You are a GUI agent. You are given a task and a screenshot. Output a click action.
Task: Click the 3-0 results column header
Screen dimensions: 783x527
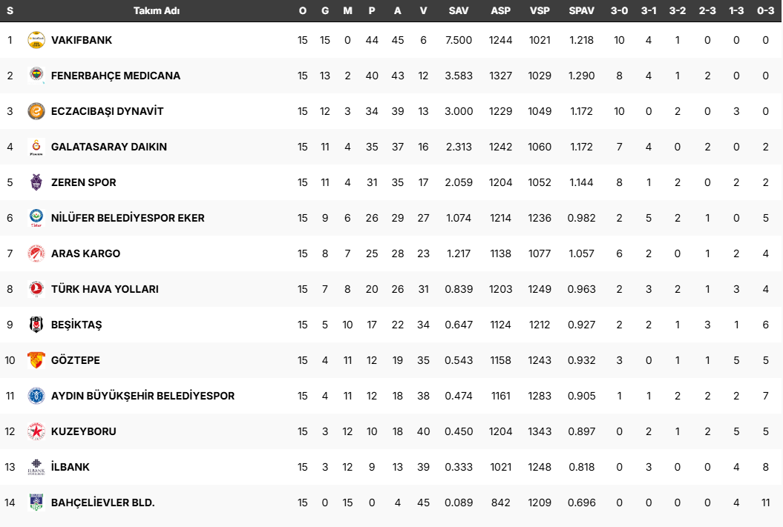(x=619, y=10)
